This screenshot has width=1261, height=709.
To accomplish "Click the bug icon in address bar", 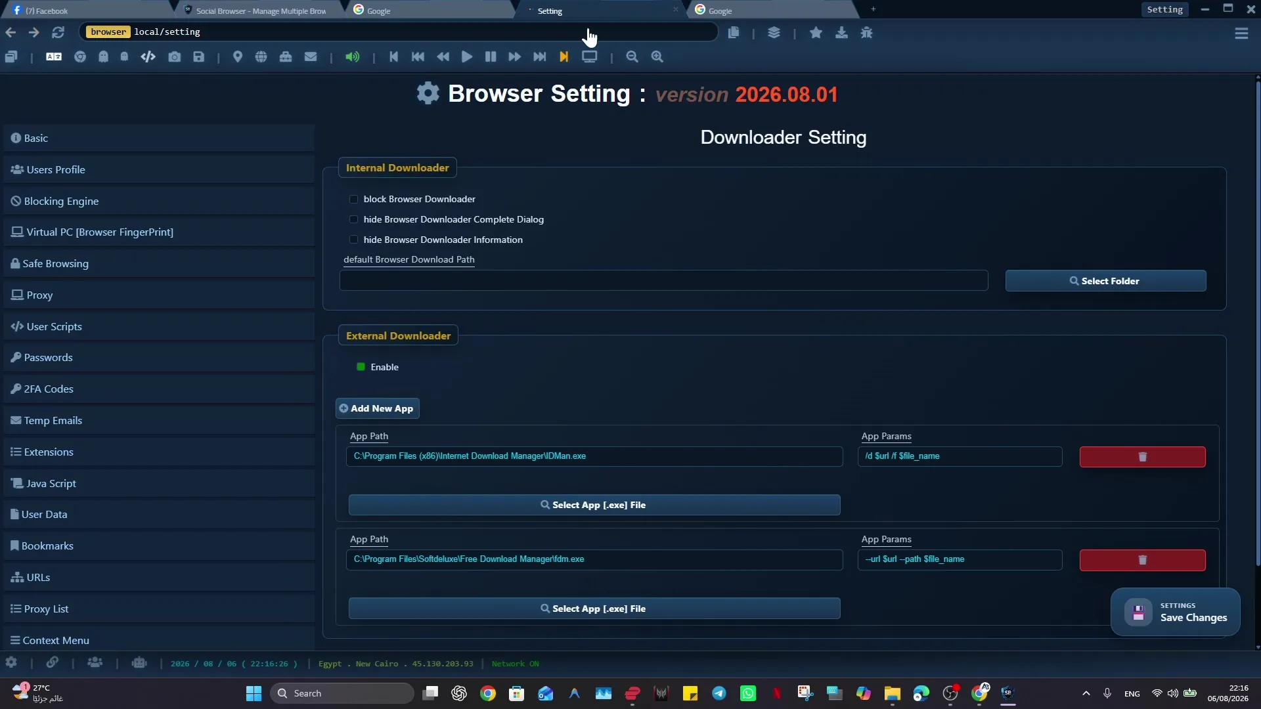I will pos(867,33).
